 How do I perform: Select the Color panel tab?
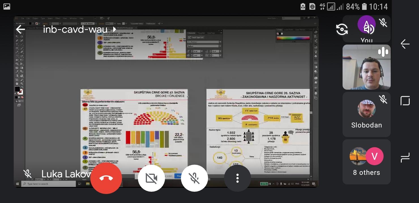pos(280,30)
